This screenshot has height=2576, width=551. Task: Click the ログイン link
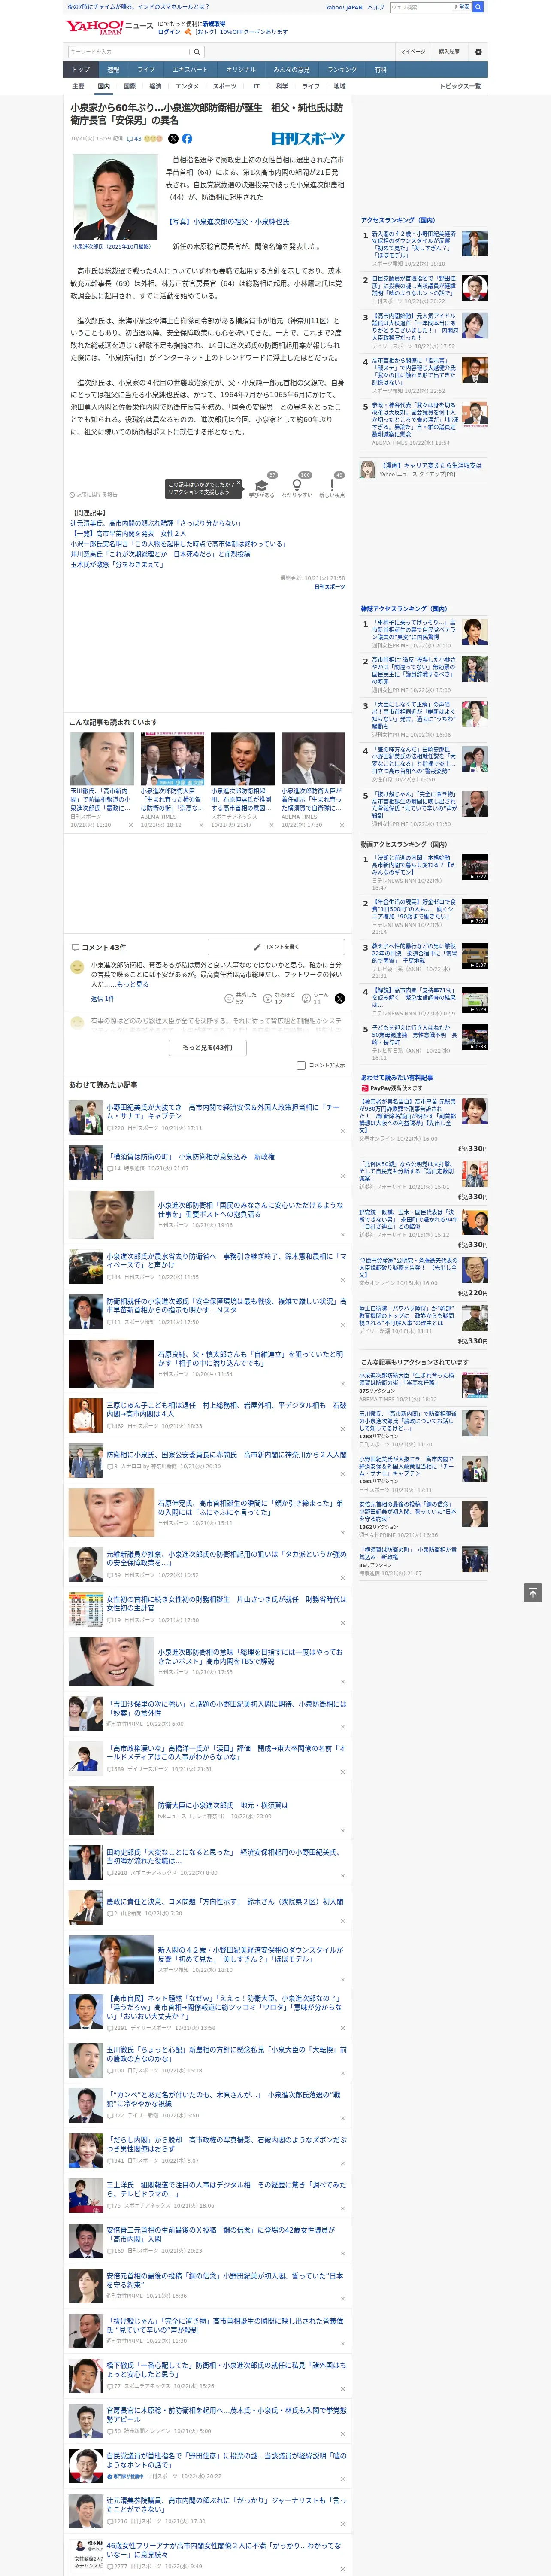pos(169,32)
